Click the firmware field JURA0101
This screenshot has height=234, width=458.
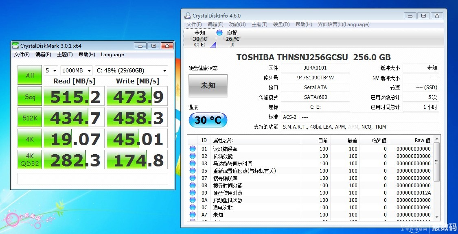pyautogui.click(x=315, y=68)
